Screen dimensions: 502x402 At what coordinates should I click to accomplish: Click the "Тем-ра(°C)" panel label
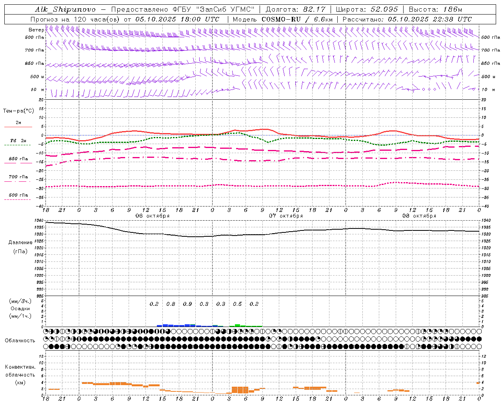click(18, 111)
